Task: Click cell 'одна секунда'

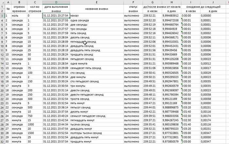Action: click(97, 20)
